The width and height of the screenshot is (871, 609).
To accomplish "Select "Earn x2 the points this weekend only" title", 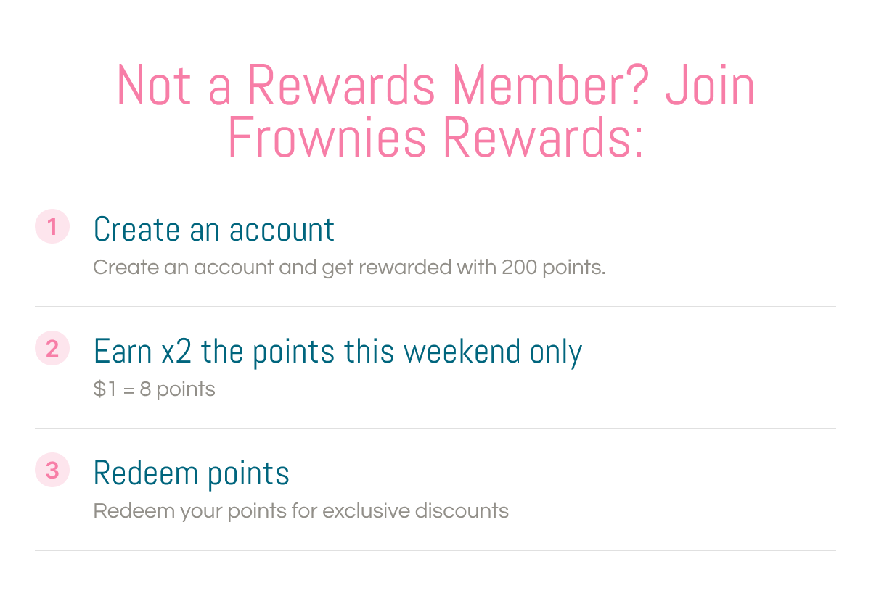I will point(338,352).
